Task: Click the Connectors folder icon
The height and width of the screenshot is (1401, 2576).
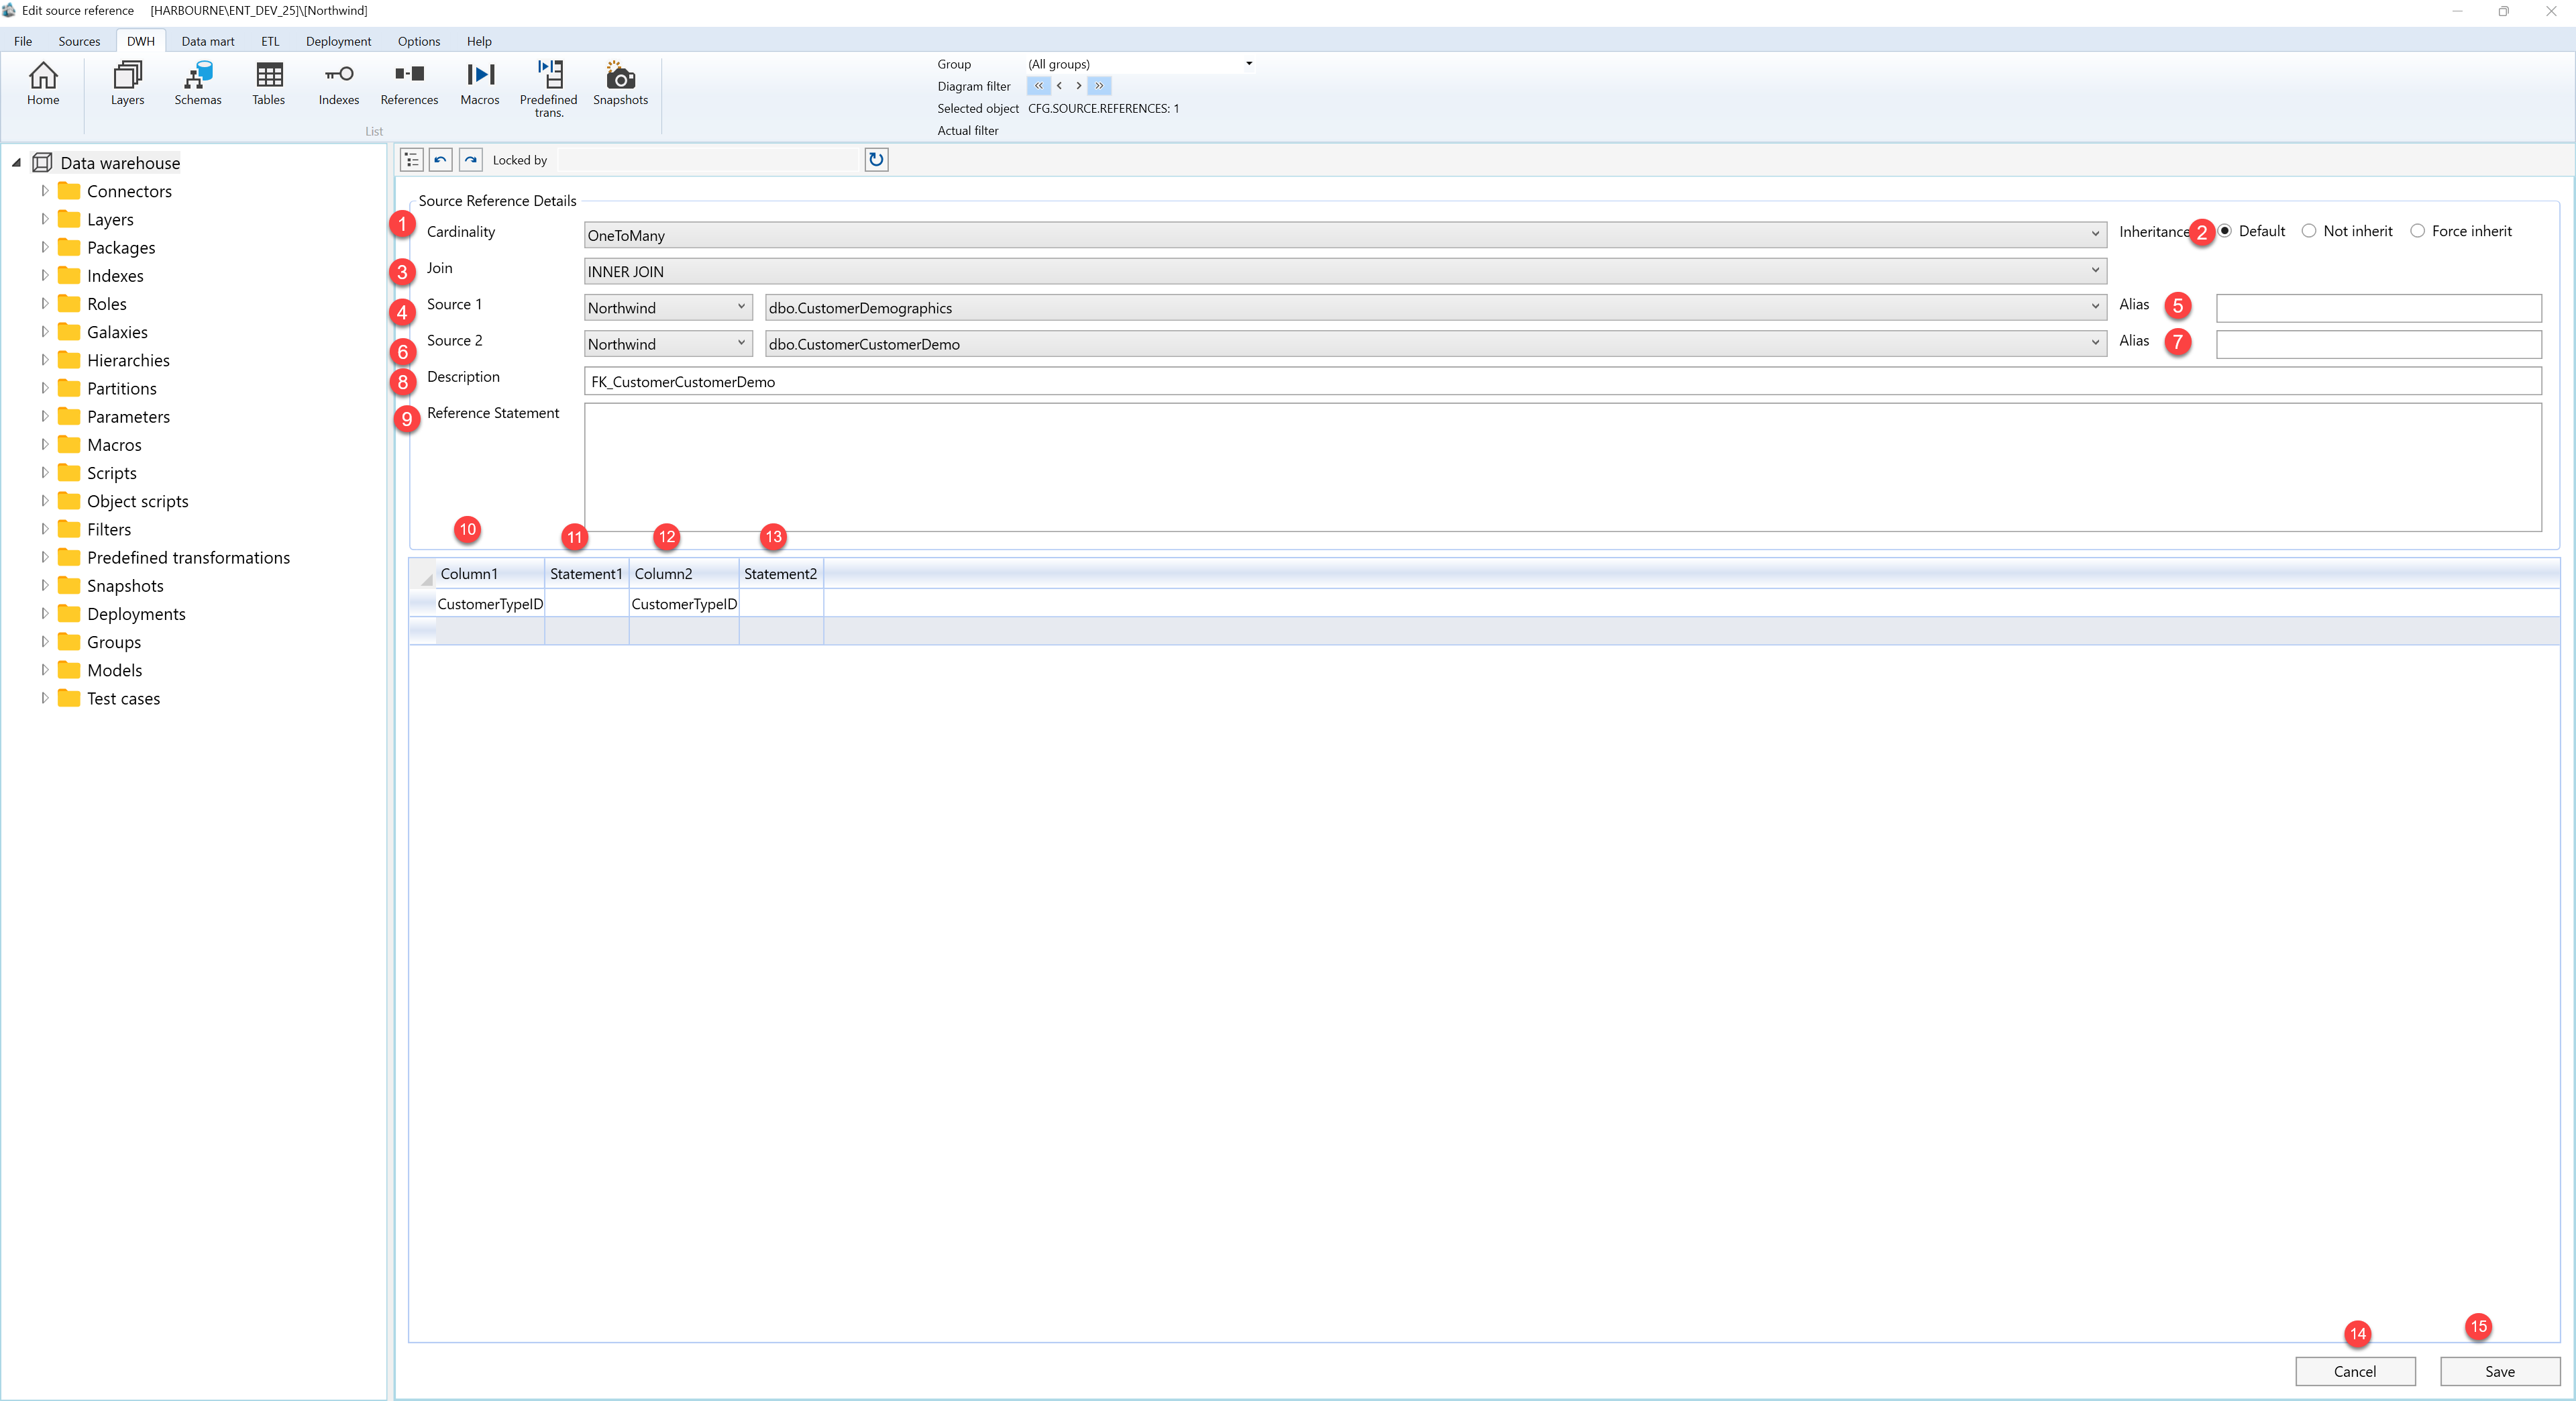Action: [69, 190]
